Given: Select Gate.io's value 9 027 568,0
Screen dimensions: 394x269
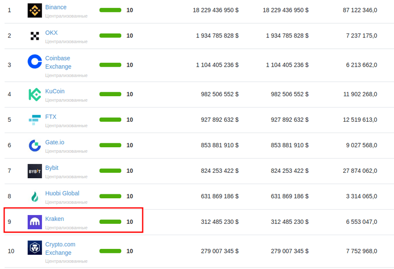Looking at the screenshot, I should pyautogui.click(x=361, y=145).
